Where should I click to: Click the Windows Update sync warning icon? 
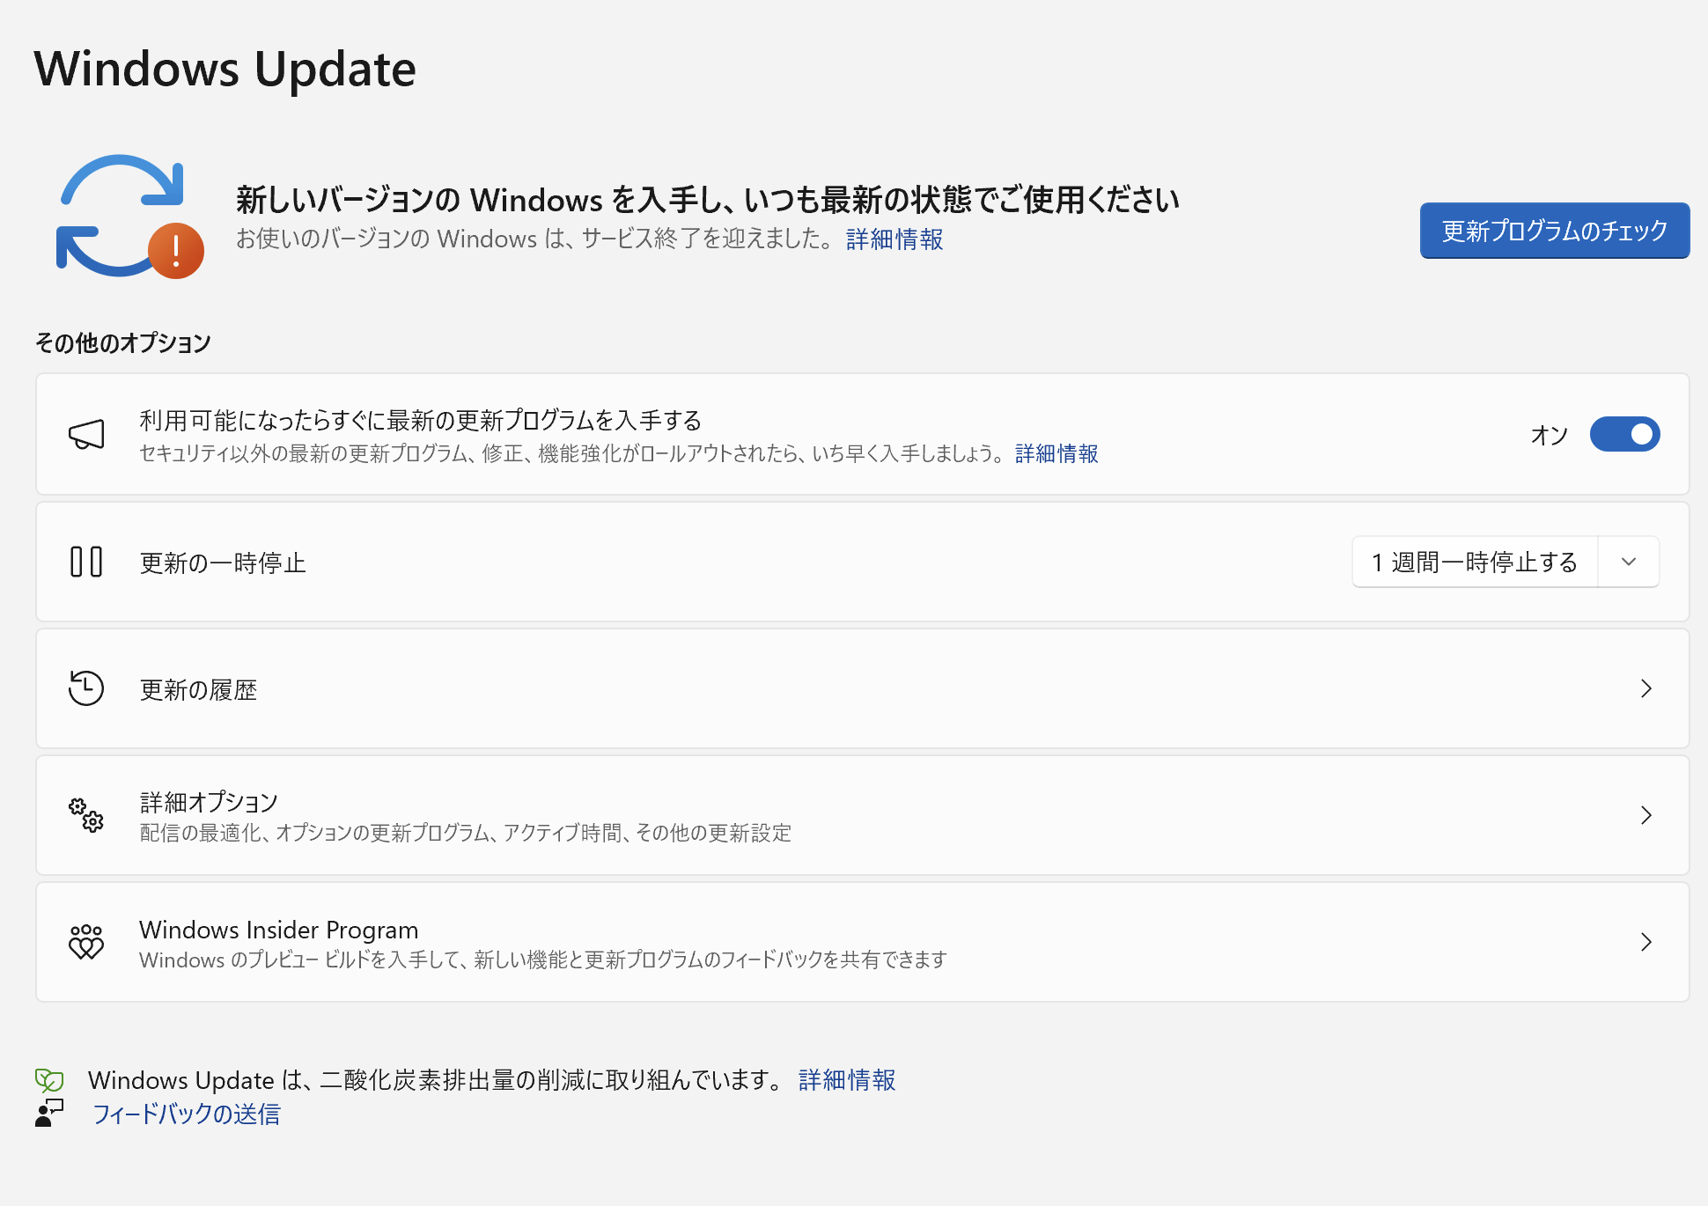(x=129, y=216)
